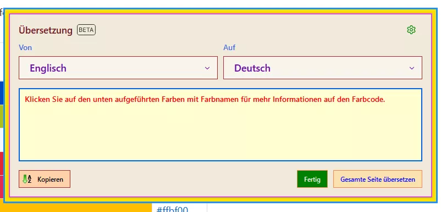
Task: Click inside the yellow translated text area
Action: 220,125
